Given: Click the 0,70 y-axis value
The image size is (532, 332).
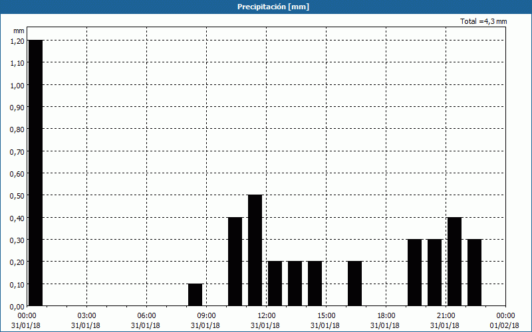Looking at the screenshot, I should [x=17, y=151].
